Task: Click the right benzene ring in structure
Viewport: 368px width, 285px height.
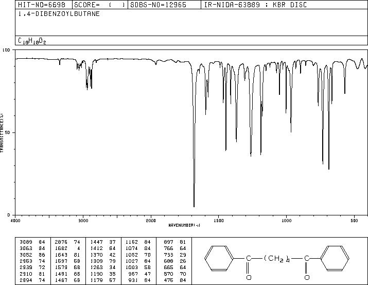Action: [335, 258]
